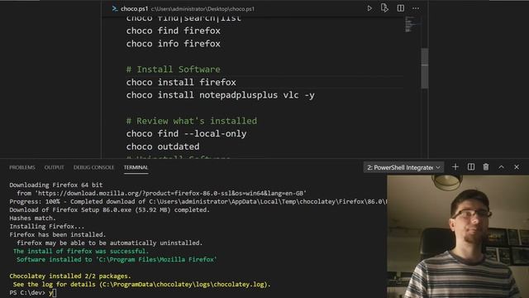
Task: Open the PowerShell Integrated terminal dropdown
Action: (x=403, y=167)
